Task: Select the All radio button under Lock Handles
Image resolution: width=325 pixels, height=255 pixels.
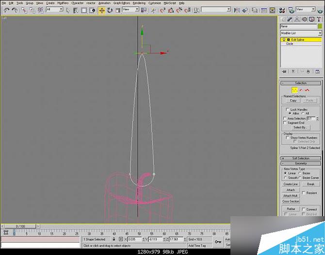Action: coord(303,113)
